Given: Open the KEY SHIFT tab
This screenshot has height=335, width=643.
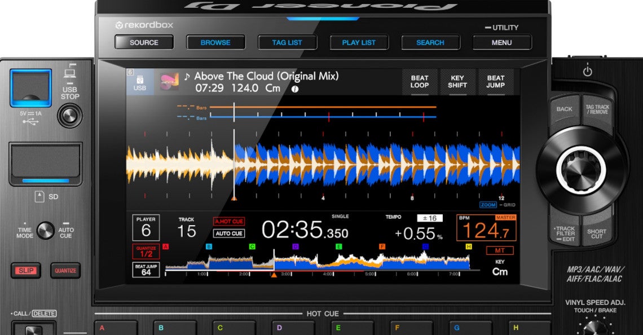Looking at the screenshot, I should (x=457, y=82).
